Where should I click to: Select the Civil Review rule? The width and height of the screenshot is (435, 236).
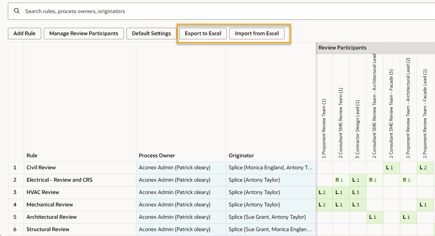(41, 167)
